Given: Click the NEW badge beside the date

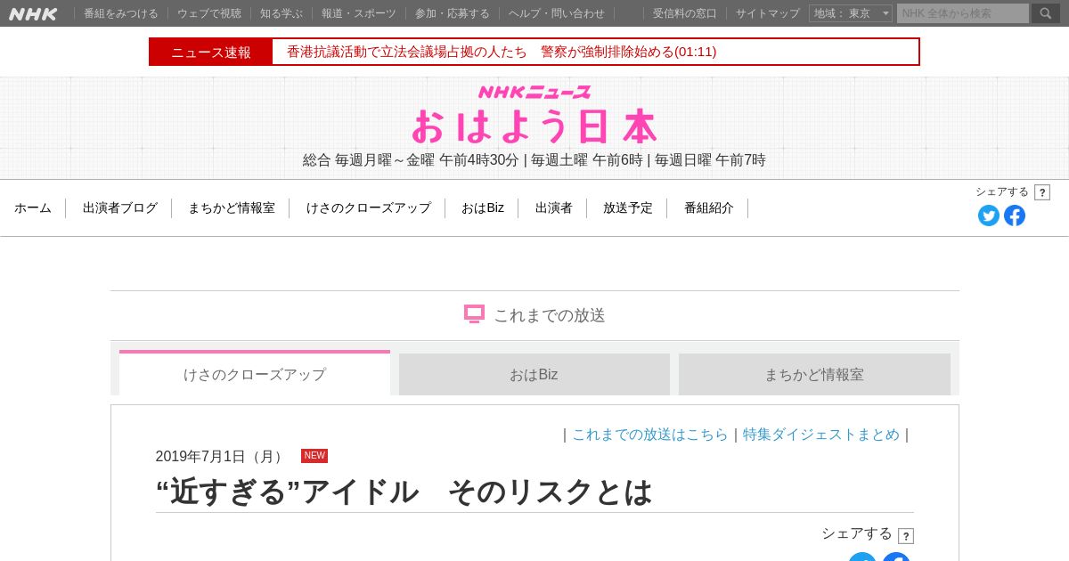Looking at the screenshot, I should point(314,456).
